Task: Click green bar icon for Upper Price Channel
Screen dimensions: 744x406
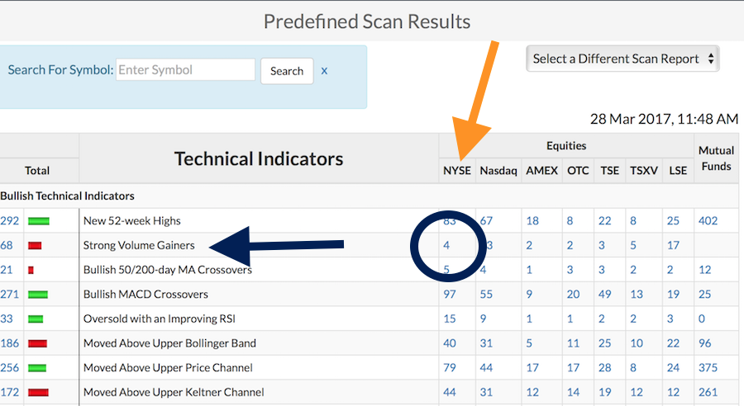Action: point(37,368)
